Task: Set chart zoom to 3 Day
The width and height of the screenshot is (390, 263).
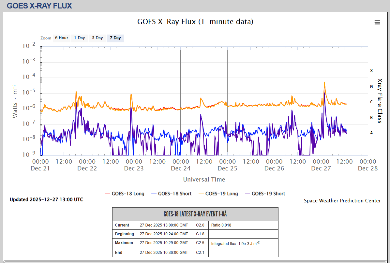Action: [97, 38]
